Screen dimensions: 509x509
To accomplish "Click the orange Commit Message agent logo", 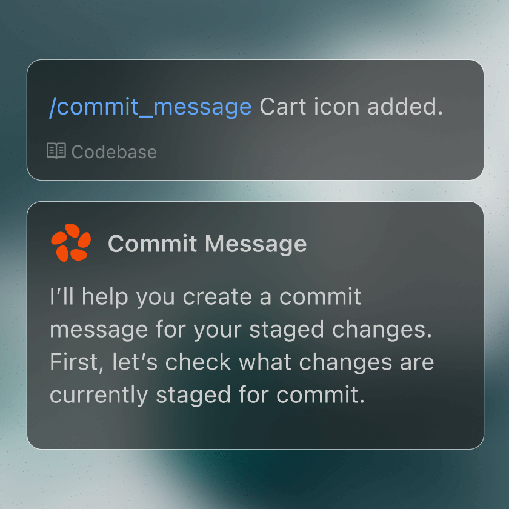I will coord(71,243).
